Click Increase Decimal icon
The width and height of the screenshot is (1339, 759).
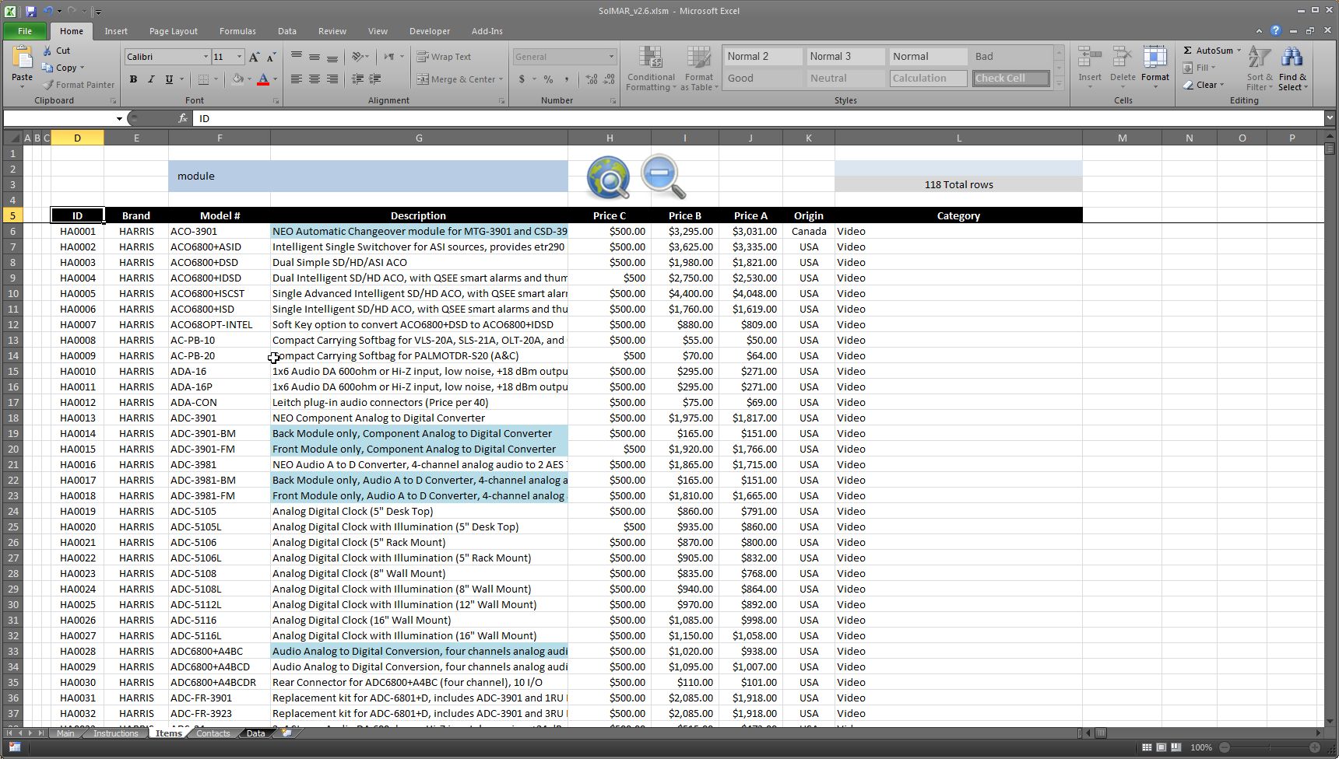tap(592, 79)
